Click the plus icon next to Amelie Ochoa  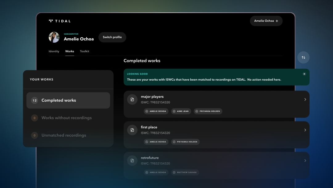coord(277,21)
